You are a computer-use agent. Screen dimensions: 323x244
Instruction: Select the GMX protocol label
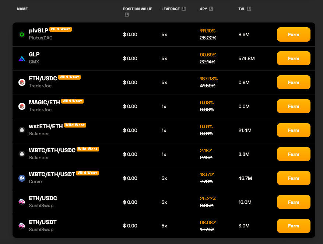click(34, 62)
